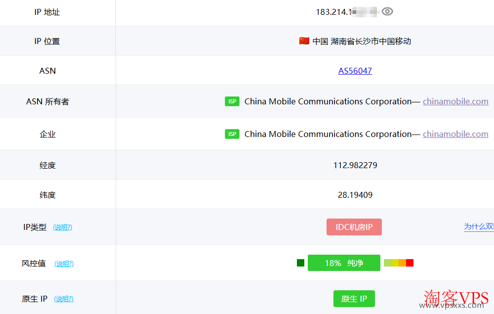Click the longitude value 112.982279

[355, 165]
